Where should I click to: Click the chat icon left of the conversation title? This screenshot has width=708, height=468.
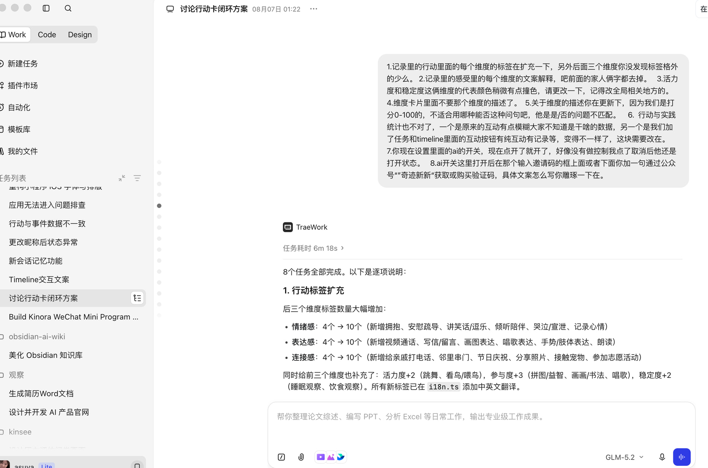tap(170, 9)
